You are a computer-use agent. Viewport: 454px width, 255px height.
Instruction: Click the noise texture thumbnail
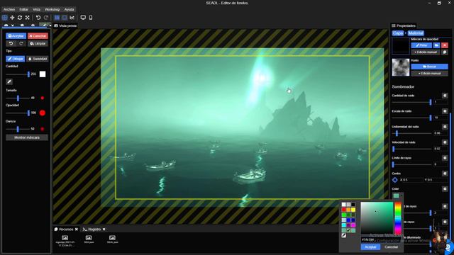[x=401, y=67]
